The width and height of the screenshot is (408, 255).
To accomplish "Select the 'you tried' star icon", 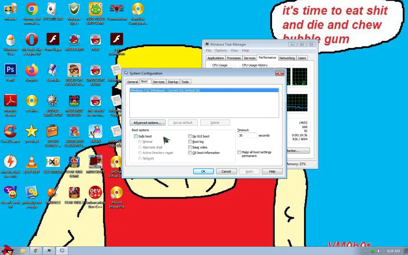I will pos(32,134).
